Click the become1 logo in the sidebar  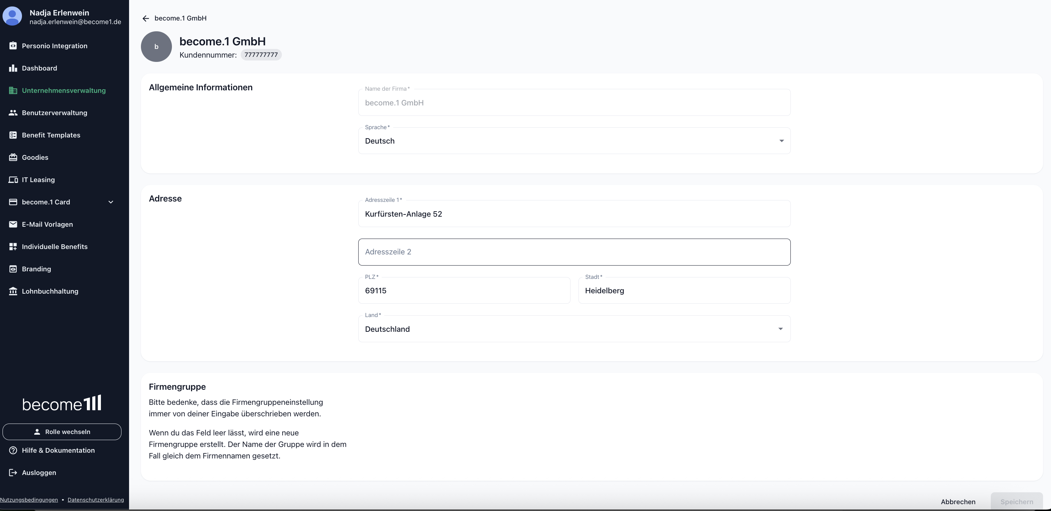[62, 403]
